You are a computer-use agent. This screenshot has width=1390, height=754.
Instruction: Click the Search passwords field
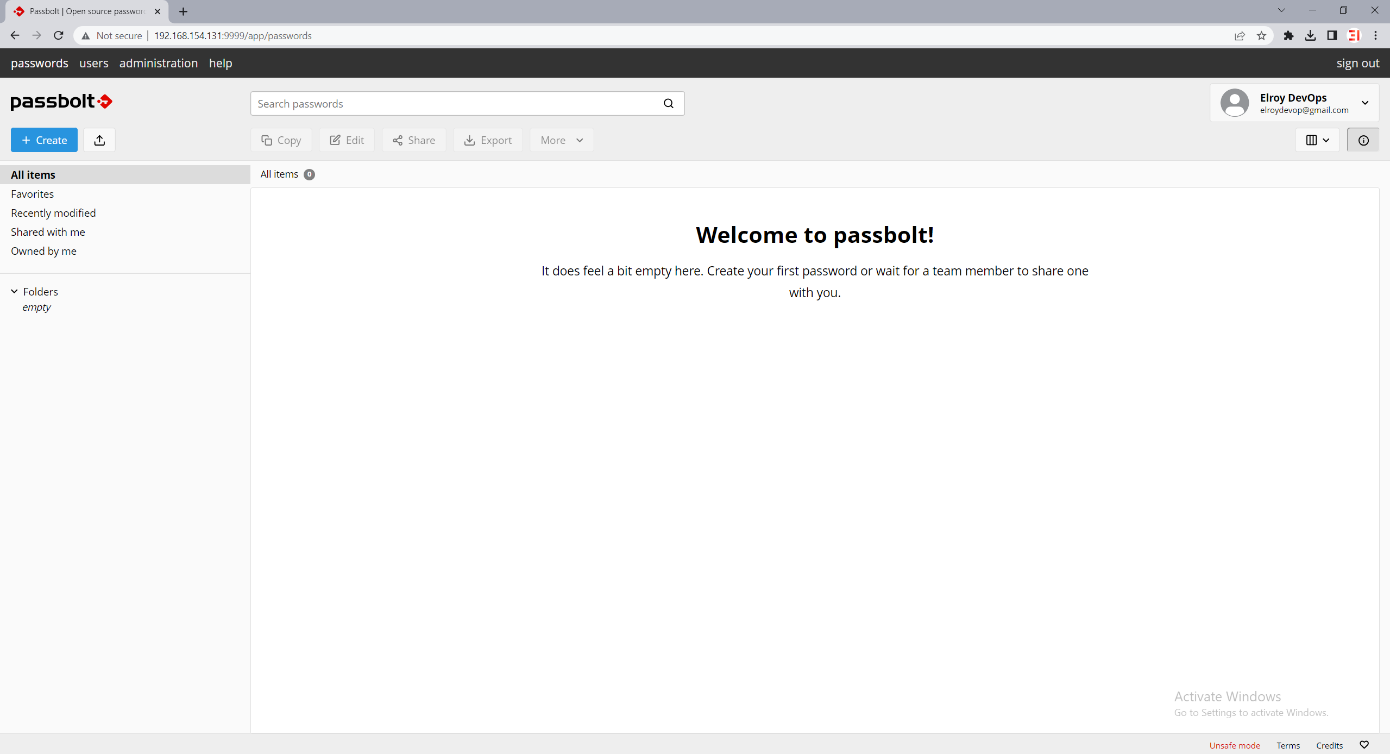coord(467,104)
